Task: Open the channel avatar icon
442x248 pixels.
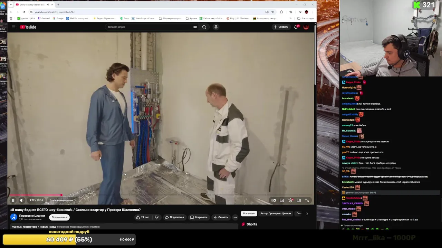Action: [13, 217]
